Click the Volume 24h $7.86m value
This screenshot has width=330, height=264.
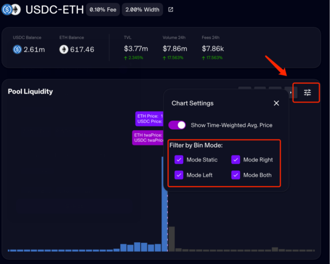pyautogui.click(x=175, y=49)
